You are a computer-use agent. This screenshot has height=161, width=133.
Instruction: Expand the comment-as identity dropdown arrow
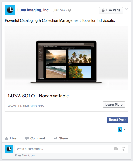(125, 129)
